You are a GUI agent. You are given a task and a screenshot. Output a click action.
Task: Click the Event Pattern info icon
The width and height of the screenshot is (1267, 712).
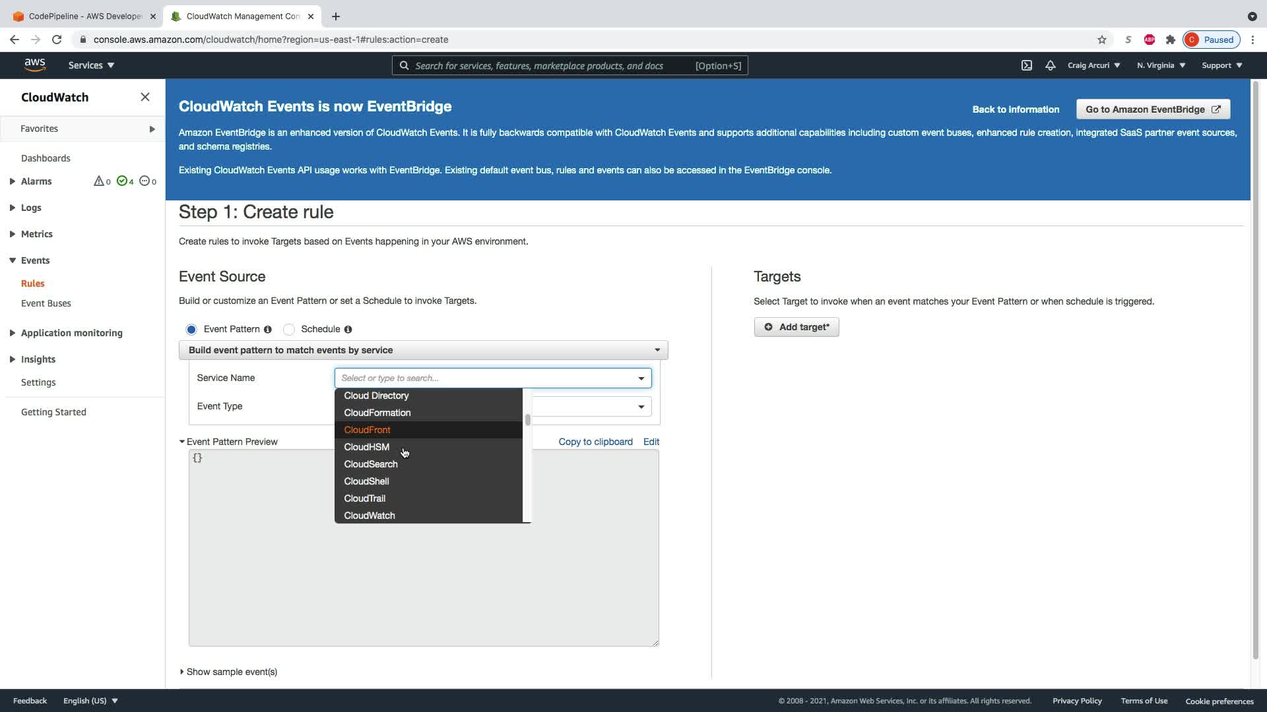pos(268,330)
